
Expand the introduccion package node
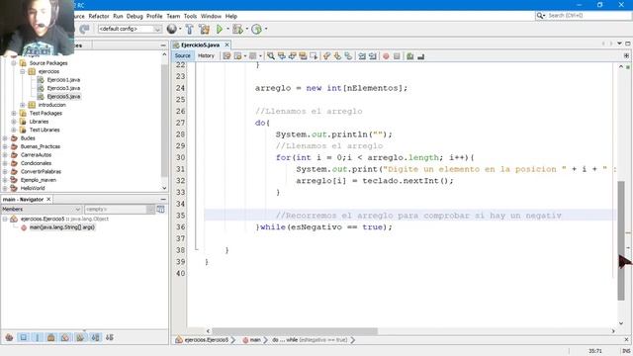tap(23, 105)
